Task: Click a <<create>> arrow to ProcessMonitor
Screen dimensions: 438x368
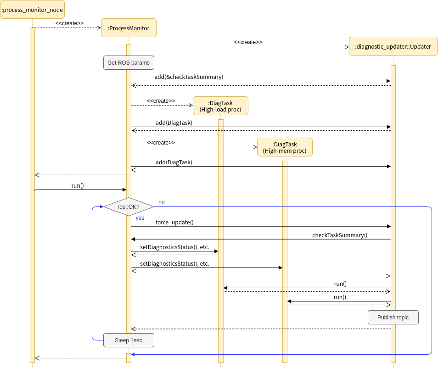Action: coord(69,28)
